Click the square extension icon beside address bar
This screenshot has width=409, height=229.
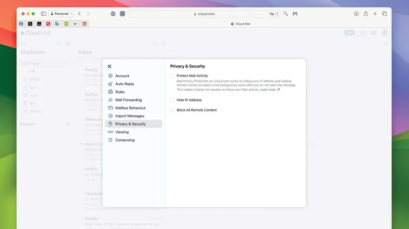122,14
